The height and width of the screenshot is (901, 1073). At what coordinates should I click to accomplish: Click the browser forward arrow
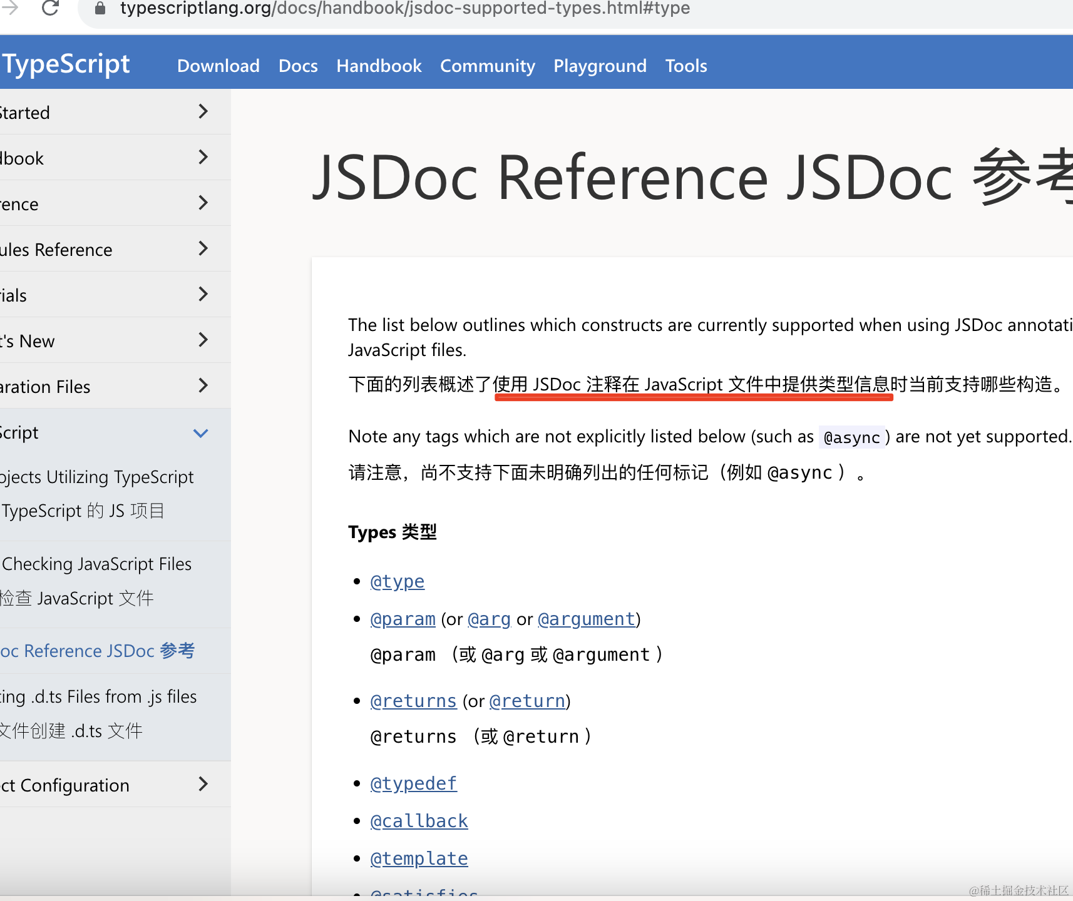[x=11, y=8]
